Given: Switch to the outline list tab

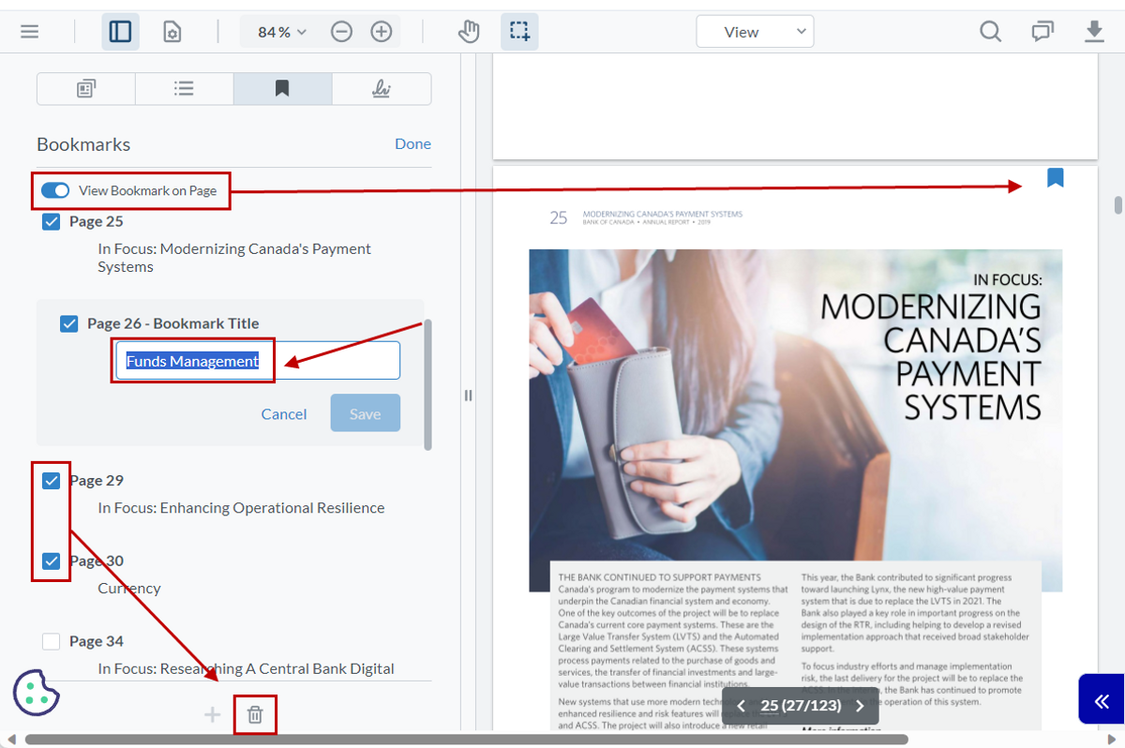Looking at the screenshot, I should pyautogui.click(x=184, y=88).
